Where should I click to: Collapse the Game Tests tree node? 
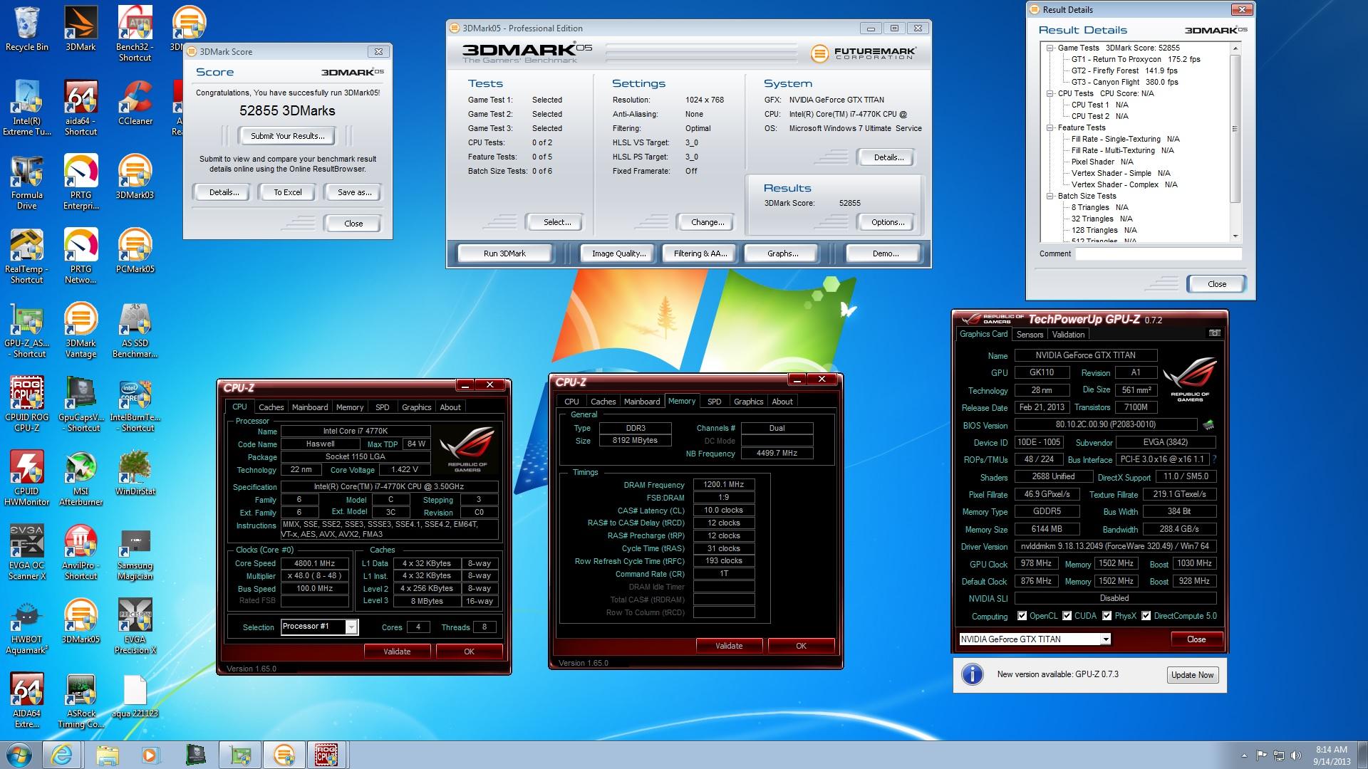click(x=1050, y=48)
